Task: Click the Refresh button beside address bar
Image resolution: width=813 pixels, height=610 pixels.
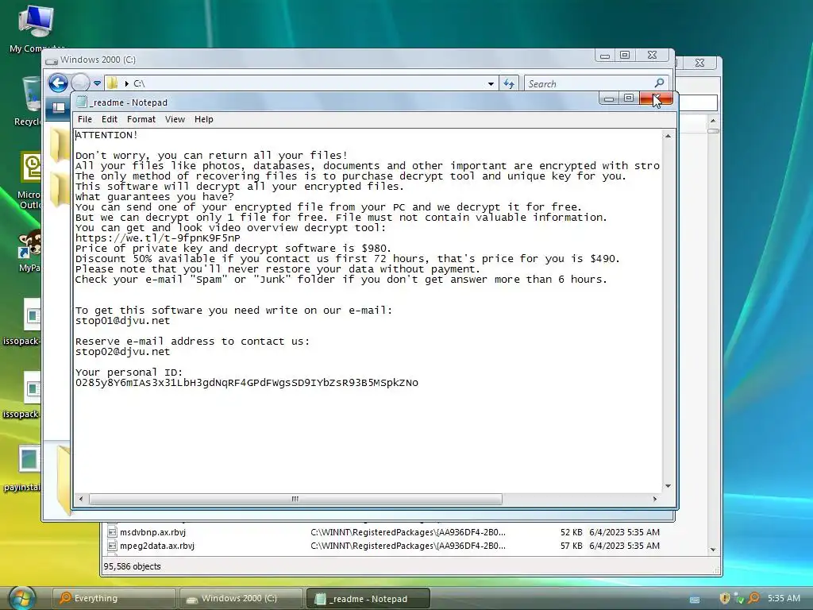Action: [x=509, y=83]
